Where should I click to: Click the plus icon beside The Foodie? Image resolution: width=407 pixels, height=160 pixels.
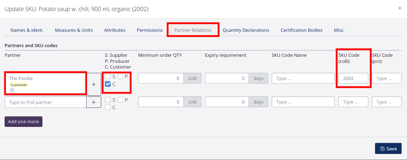pos(94,84)
